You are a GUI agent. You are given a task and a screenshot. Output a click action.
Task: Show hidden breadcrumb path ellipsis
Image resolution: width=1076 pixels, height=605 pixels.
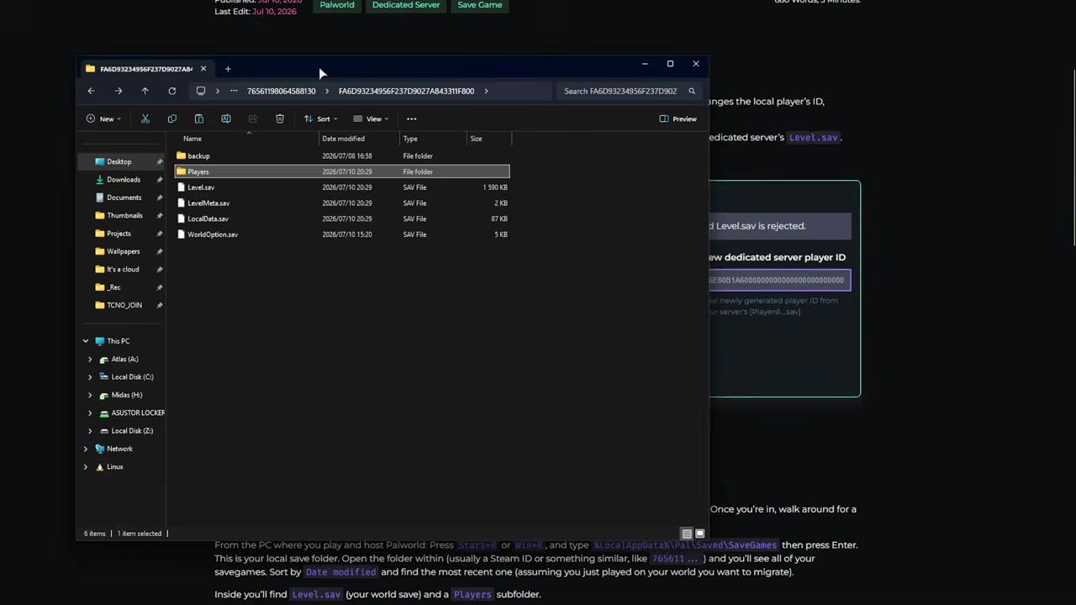click(233, 91)
